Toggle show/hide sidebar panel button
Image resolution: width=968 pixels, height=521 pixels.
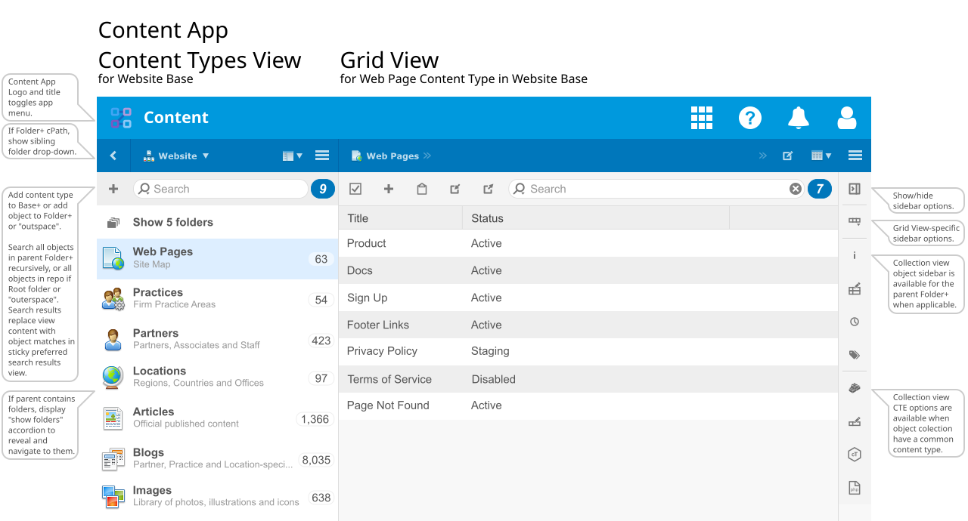(855, 190)
